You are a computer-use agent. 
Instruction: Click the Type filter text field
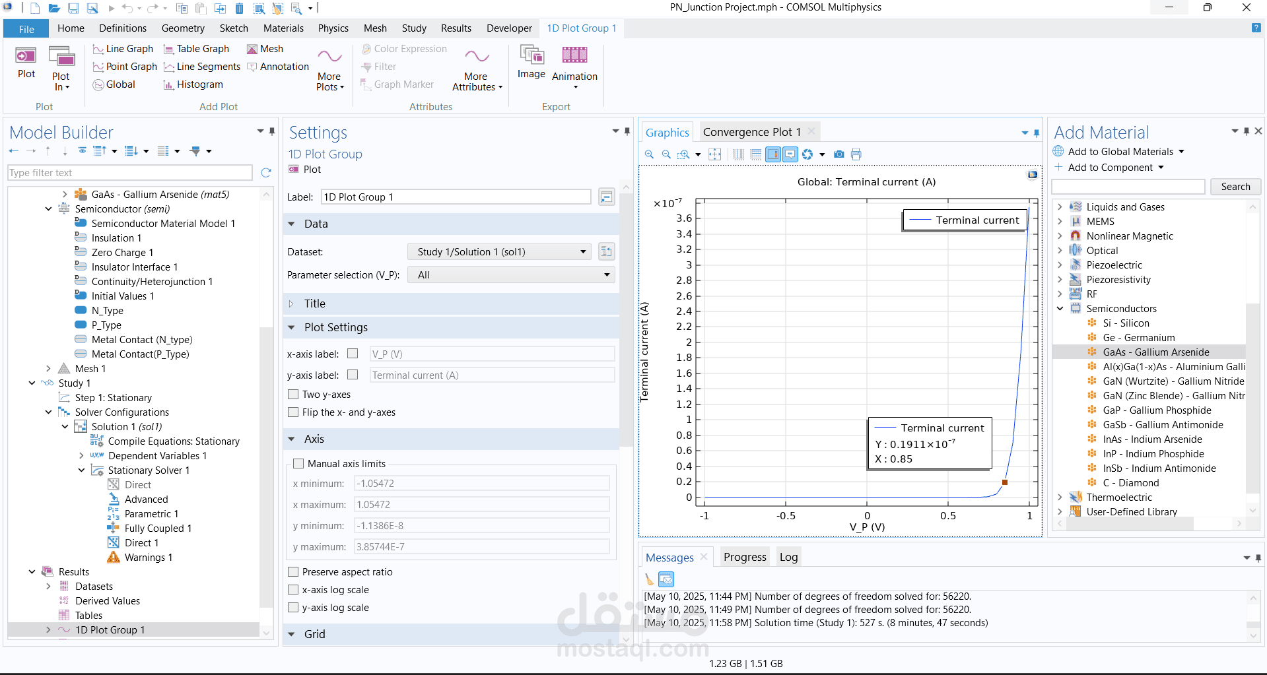130,173
